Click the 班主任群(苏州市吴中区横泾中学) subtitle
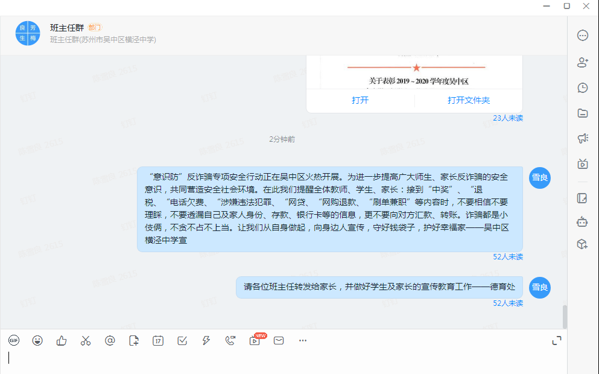Viewport: 599px width, 374px height. coord(103,39)
